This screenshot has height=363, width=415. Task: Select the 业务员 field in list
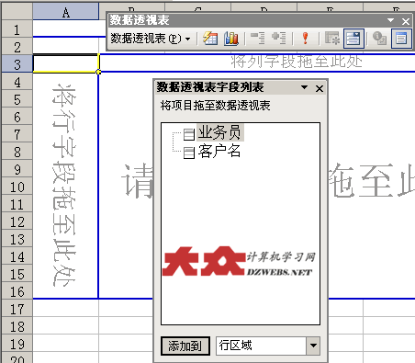219,132
